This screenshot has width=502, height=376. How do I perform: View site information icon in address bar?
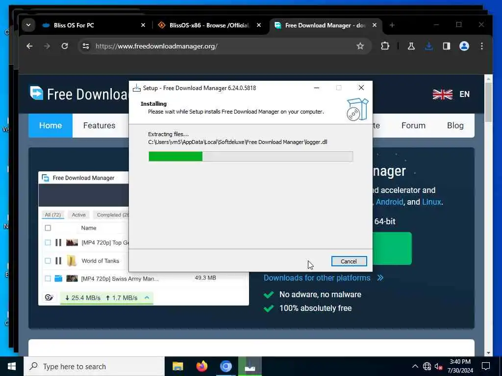point(86,47)
